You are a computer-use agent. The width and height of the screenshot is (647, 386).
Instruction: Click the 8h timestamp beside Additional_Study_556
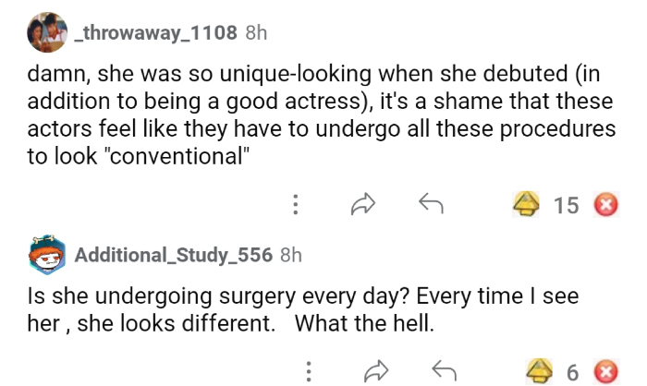pyautogui.click(x=290, y=255)
